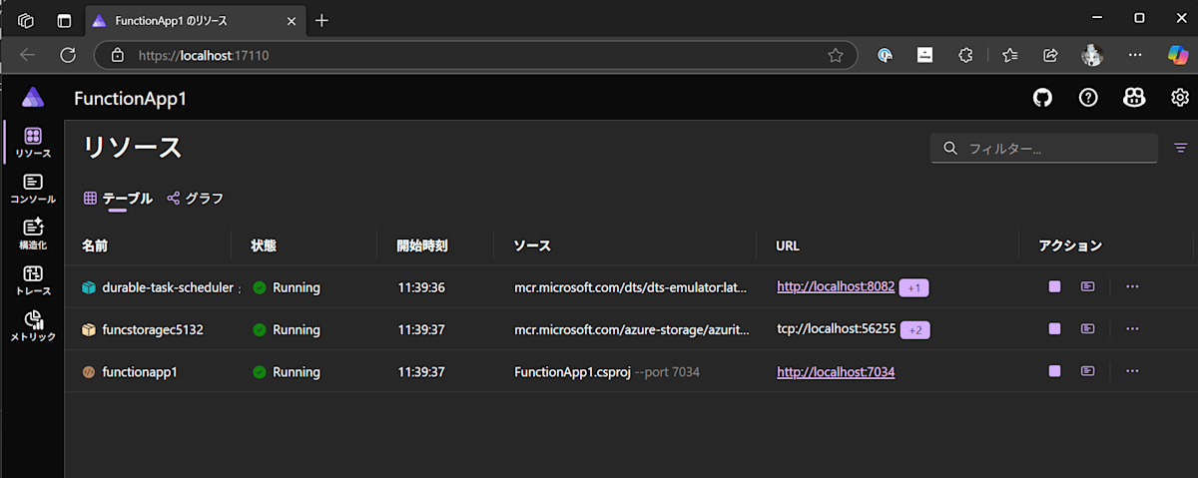
Task: Select the funcstoragec5132 resource name
Action: [x=153, y=329]
